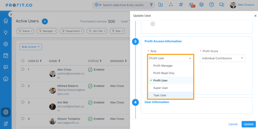Image resolution: width=258 pixels, height=129 pixels.
Task: Select checked Profit User role option
Action: pos(171,81)
